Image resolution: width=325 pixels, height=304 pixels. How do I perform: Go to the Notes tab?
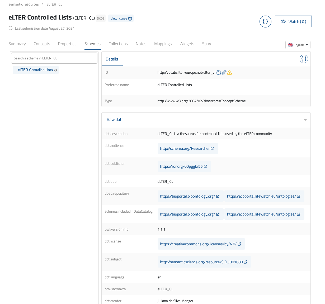141,44
